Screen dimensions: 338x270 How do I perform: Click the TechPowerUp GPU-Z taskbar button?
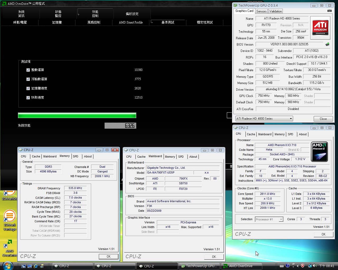[199, 266]
